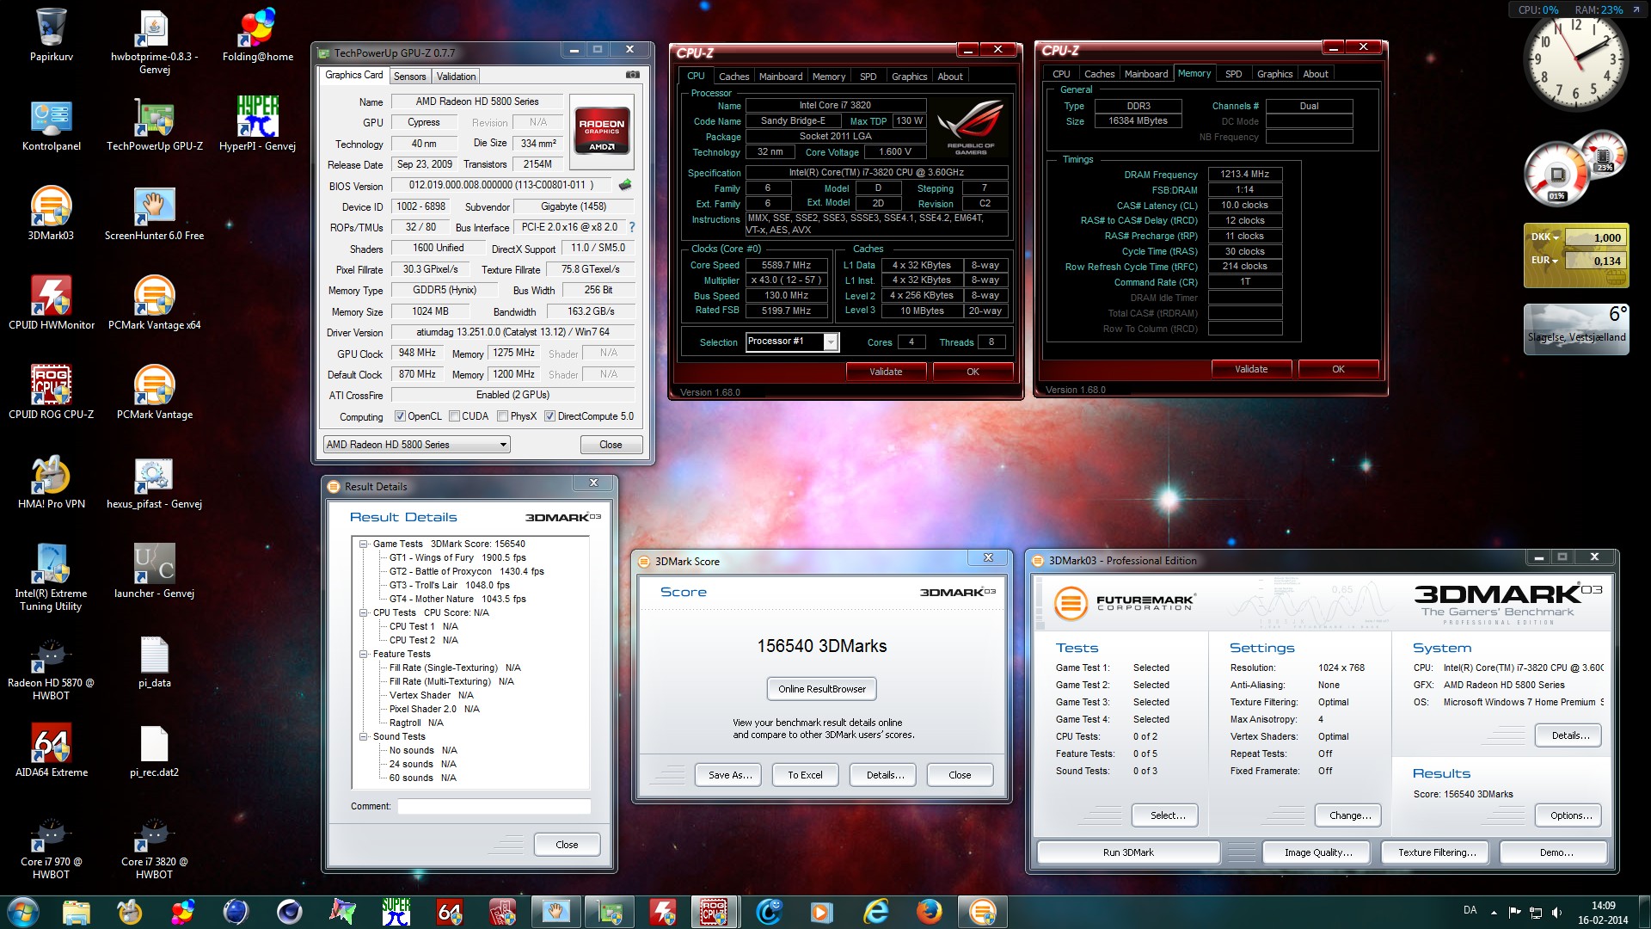The width and height of the screenshot is (1651, 929).
Task: Open the pi_data file icon
Action: (x=155, y=662)
